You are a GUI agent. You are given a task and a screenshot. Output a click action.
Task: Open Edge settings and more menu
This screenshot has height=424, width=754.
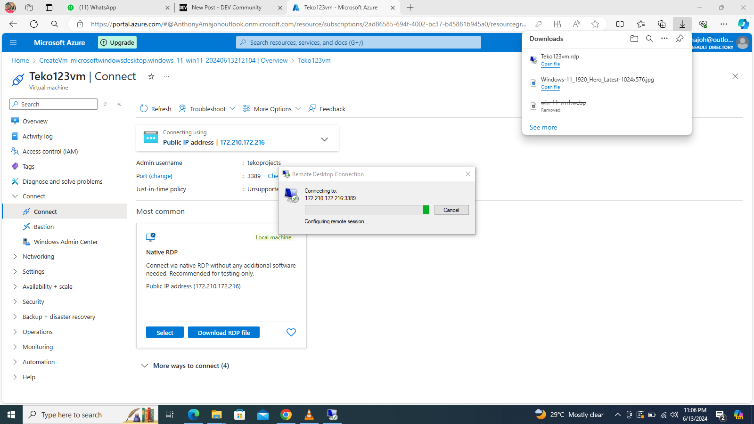(x=724, y=24)
